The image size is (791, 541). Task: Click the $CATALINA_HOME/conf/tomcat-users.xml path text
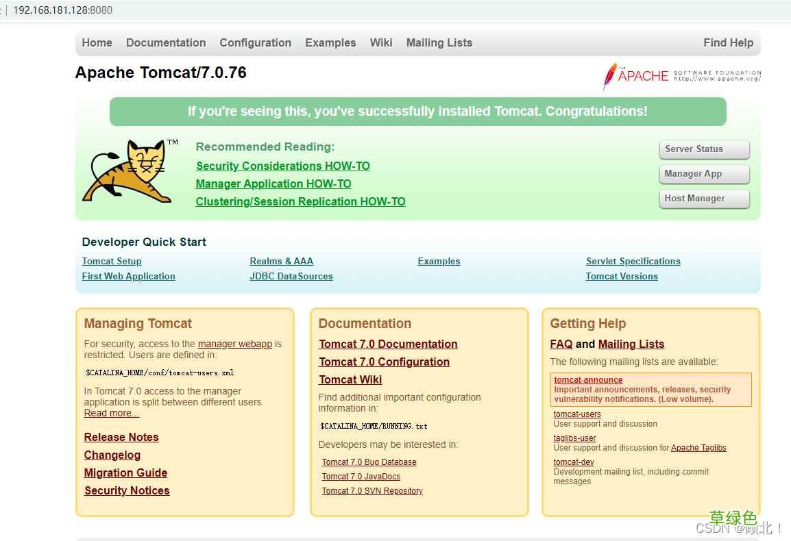(x=160, y=373)
